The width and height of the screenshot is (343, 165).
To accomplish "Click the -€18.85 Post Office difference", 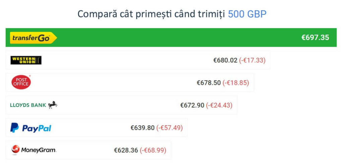I will coord(236,83).
